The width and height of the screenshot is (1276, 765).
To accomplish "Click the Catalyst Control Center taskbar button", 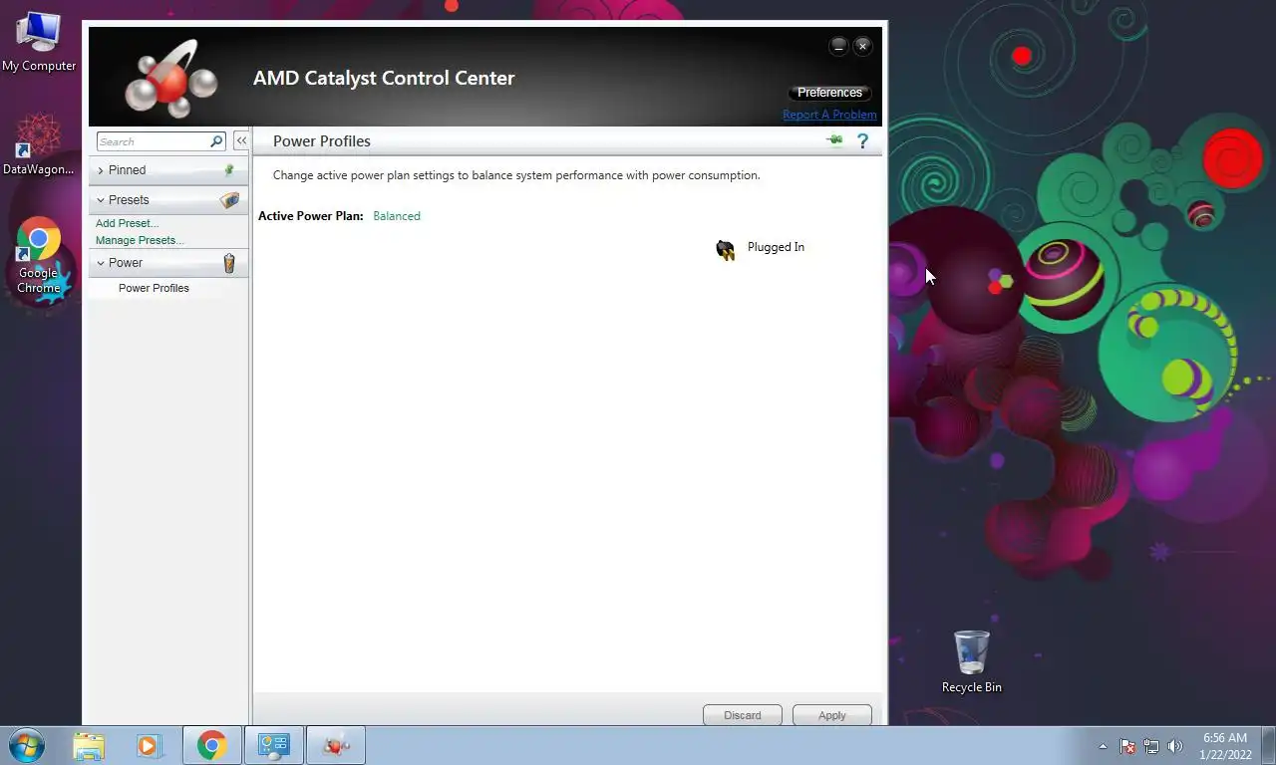I will (336, 745).
